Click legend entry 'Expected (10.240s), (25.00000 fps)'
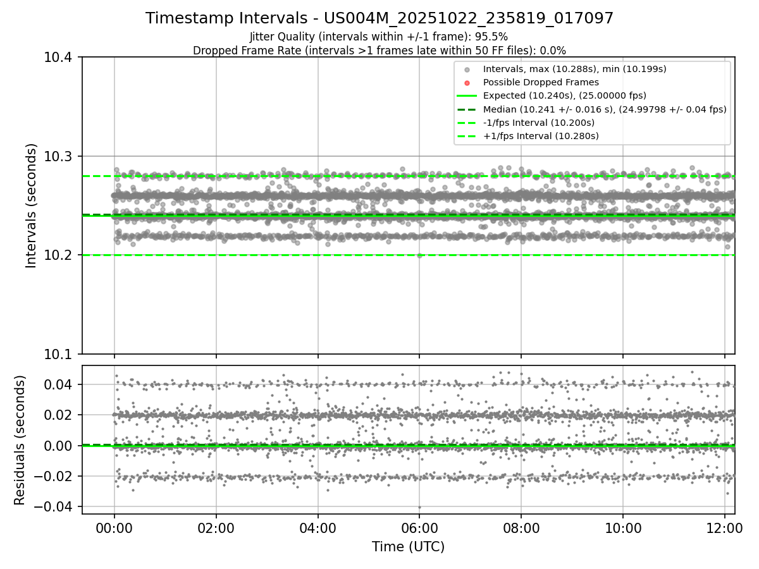This screenshot has height=569, width=759. [x=564, y=95]
